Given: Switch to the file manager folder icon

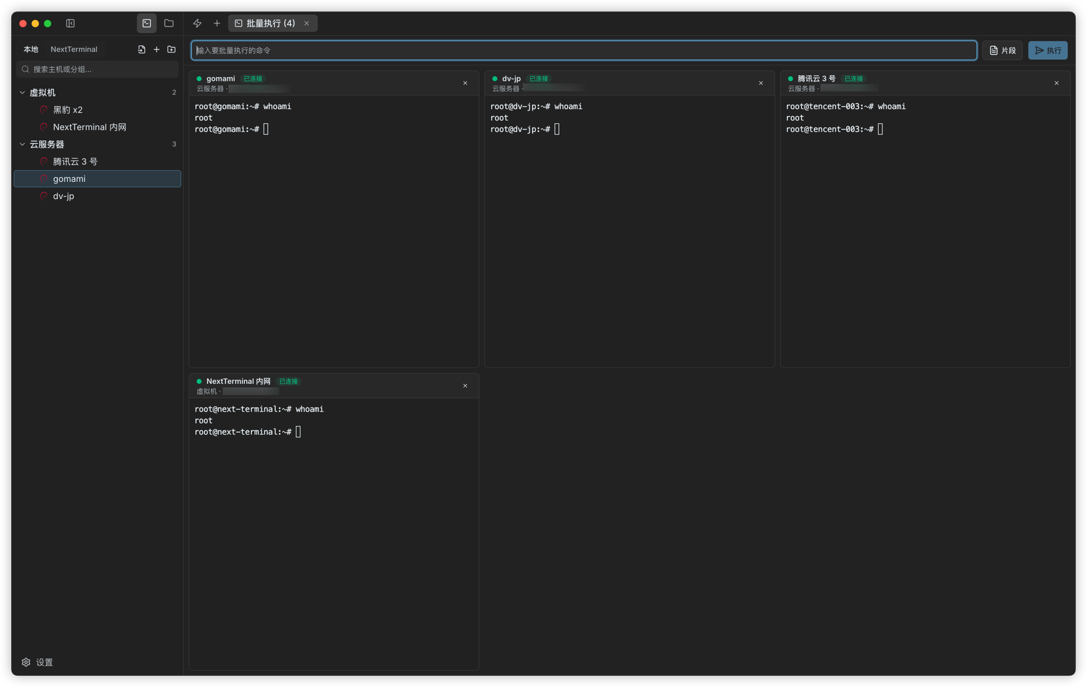Looking at the screenshot, I should [169, 23].
